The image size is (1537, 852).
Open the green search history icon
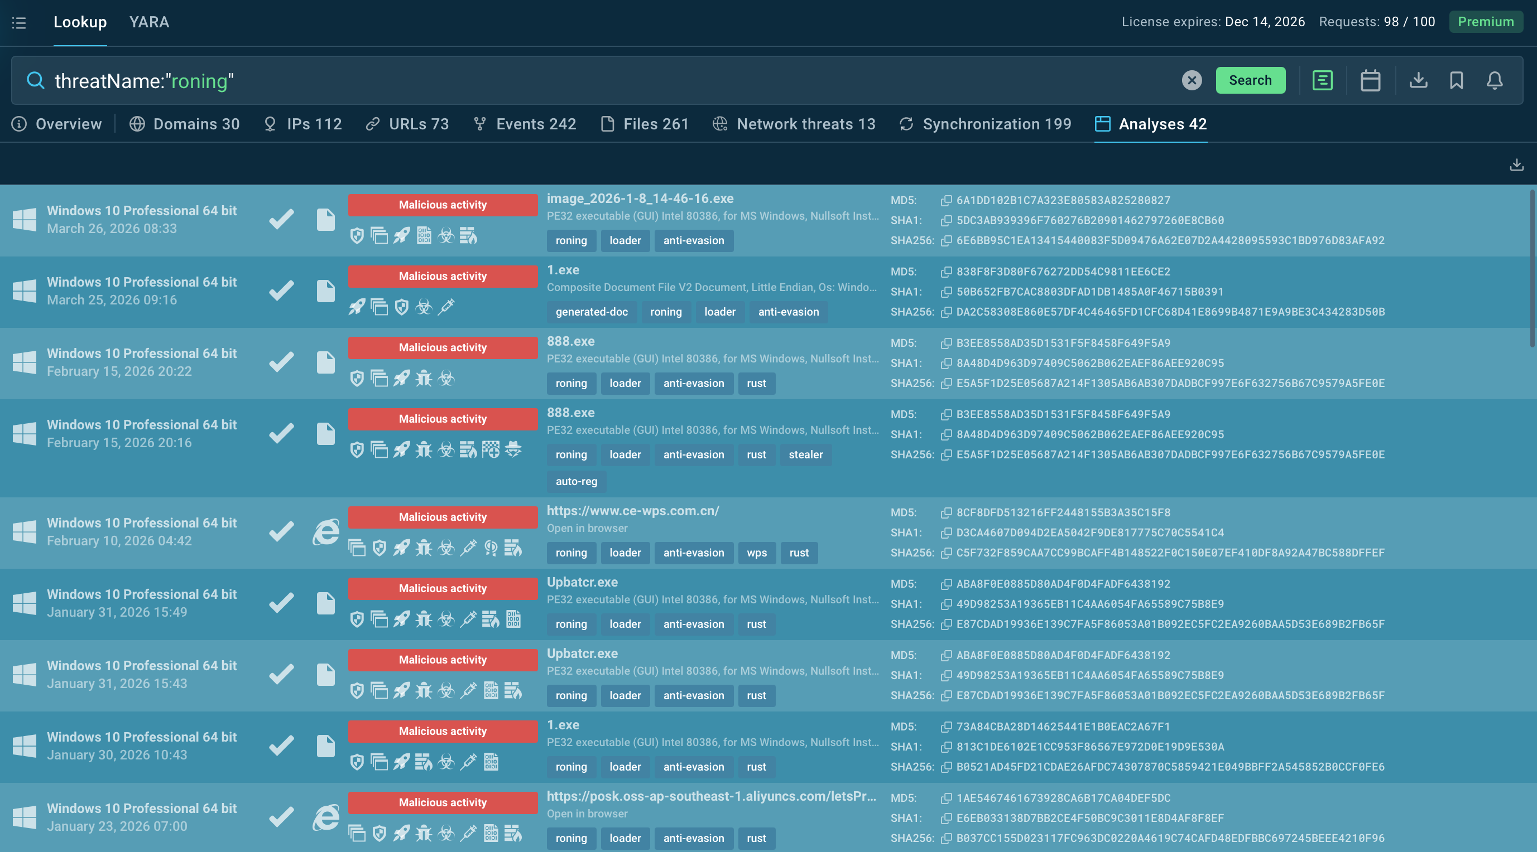coord(1322,80)
